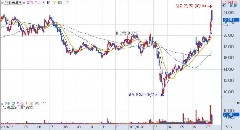Viewport: 240px width, 130px height.
Task: Click the 07/14 current date label
Action: click(228, 127)
